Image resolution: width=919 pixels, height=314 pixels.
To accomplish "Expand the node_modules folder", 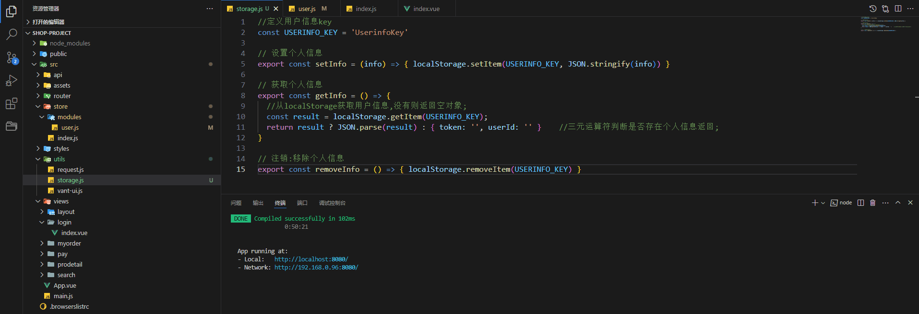I will [x=70, y=43].
